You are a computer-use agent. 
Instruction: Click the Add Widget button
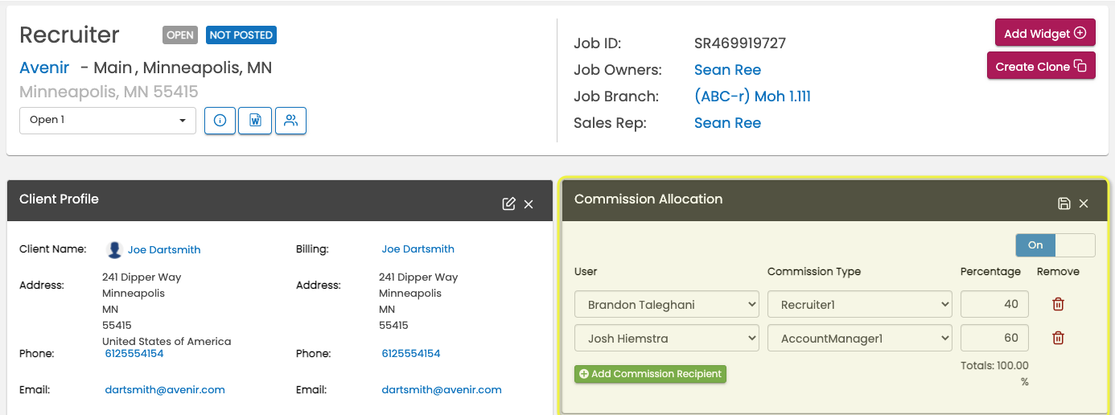click(x=1044, y=34)
